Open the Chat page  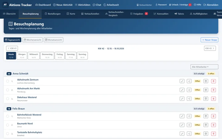97,5
